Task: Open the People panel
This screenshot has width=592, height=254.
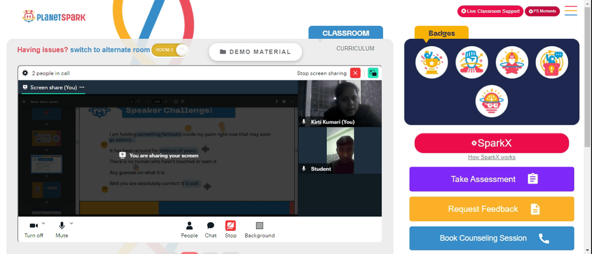Action: click(189, 230)
